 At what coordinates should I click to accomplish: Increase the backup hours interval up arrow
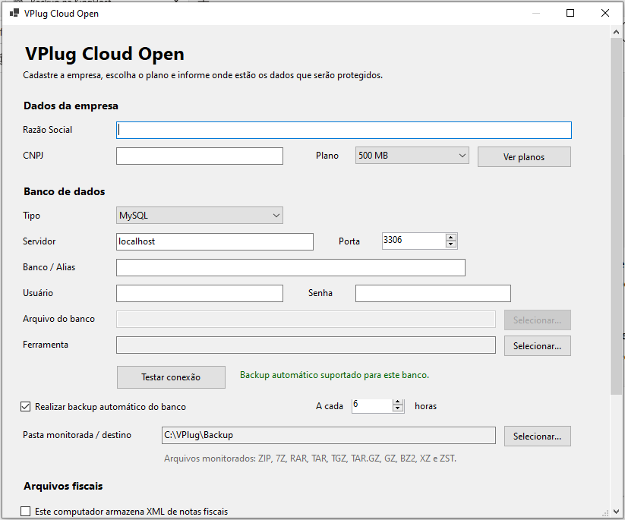click(398, 402)
